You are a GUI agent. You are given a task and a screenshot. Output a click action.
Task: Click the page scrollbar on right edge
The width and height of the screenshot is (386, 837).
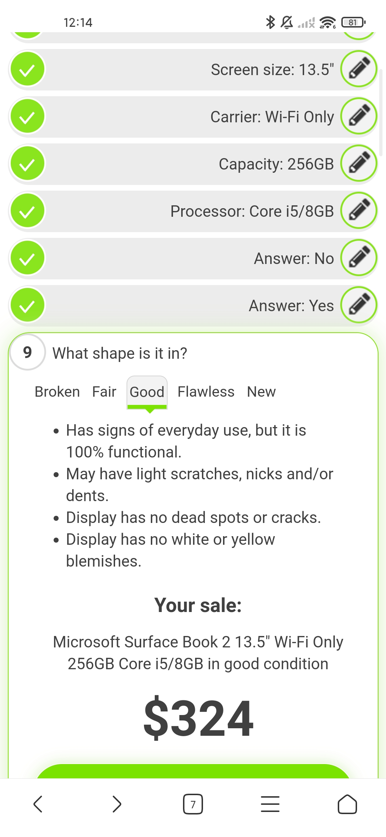(381, 113)
